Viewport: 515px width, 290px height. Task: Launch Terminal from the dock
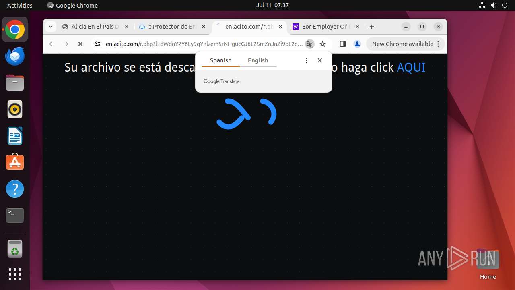15,215
